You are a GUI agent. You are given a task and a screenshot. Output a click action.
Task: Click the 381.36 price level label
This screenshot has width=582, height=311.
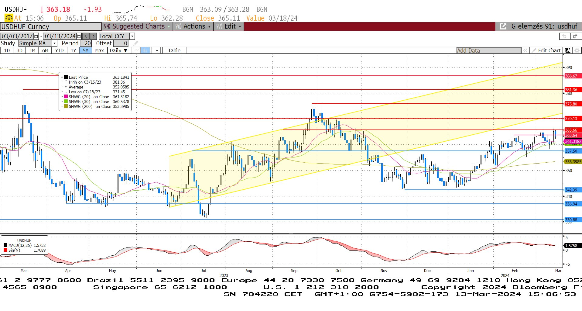tap(572, 90)
